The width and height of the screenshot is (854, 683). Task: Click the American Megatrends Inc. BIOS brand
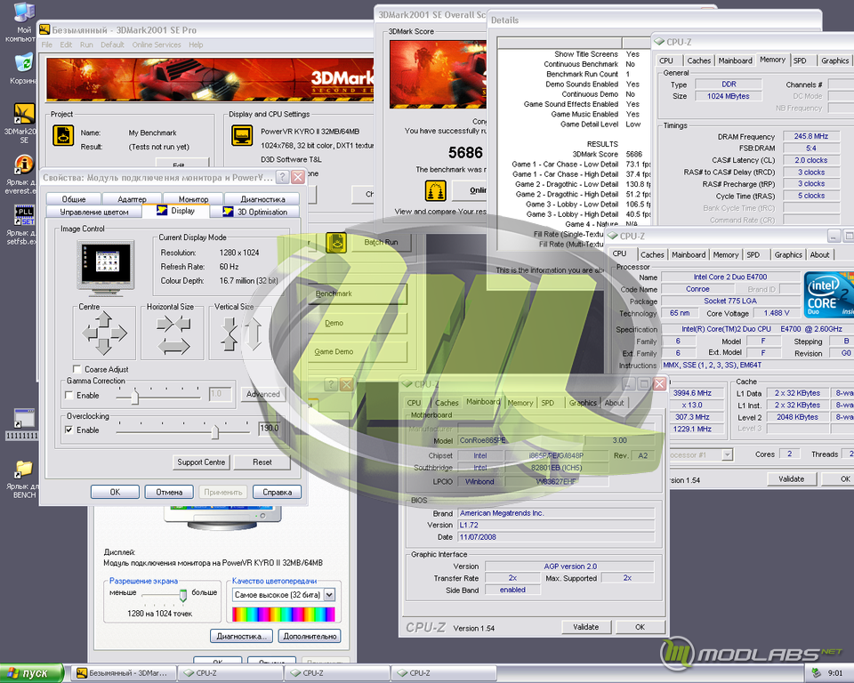click(x=556, y=513)
